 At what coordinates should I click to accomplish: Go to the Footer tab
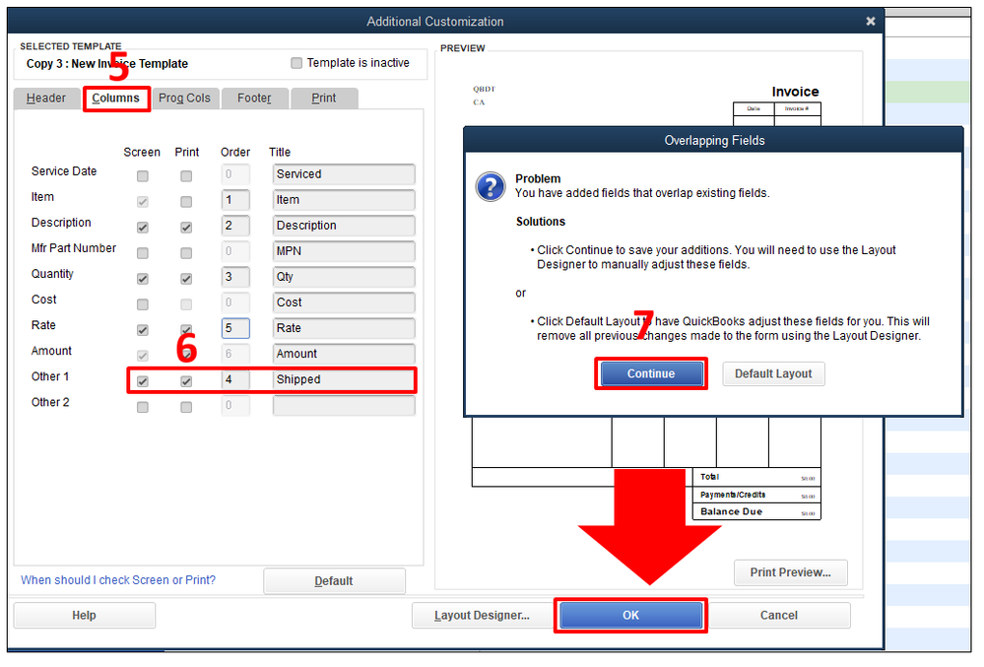[254, 98]
